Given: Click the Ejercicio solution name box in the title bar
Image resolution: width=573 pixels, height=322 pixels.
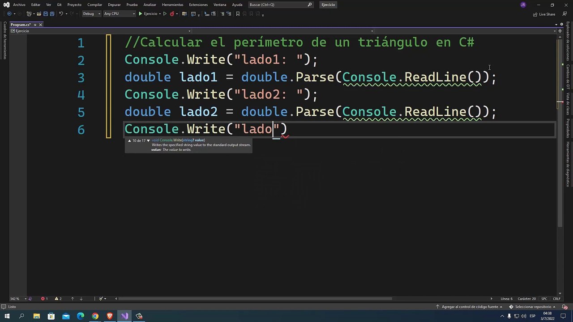Looking at the screenshot, I should point(328,4).
